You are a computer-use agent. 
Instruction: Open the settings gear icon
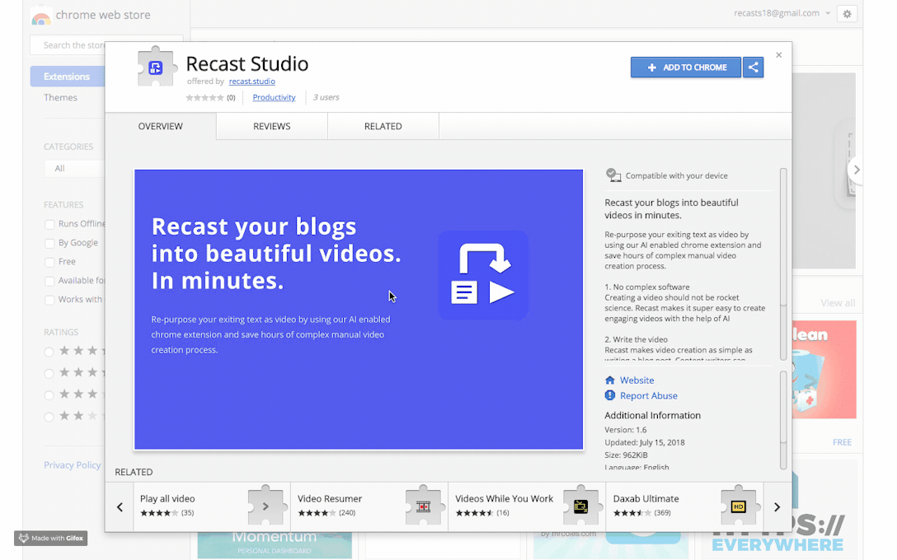coord(847,14)
